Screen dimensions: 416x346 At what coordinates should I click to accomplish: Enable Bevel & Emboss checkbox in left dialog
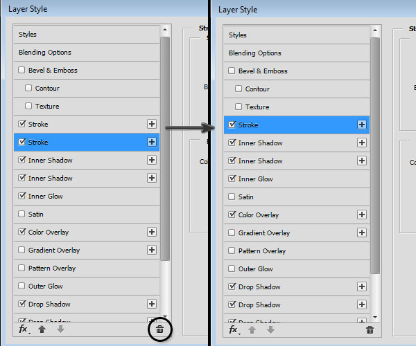pyautogui.click(x=21, y=70)
